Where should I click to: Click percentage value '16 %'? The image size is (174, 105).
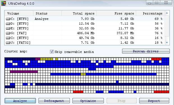[x=159, y=38]
